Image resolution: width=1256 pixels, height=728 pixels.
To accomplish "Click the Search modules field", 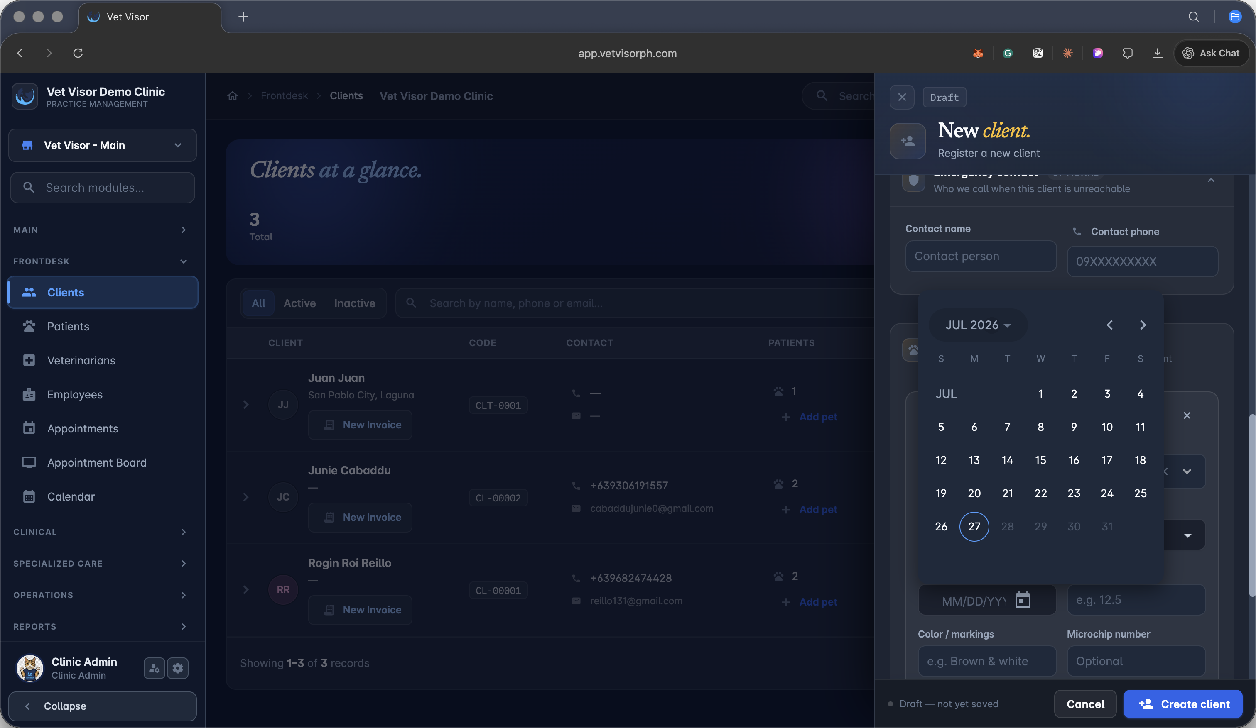I will (102, 188).
